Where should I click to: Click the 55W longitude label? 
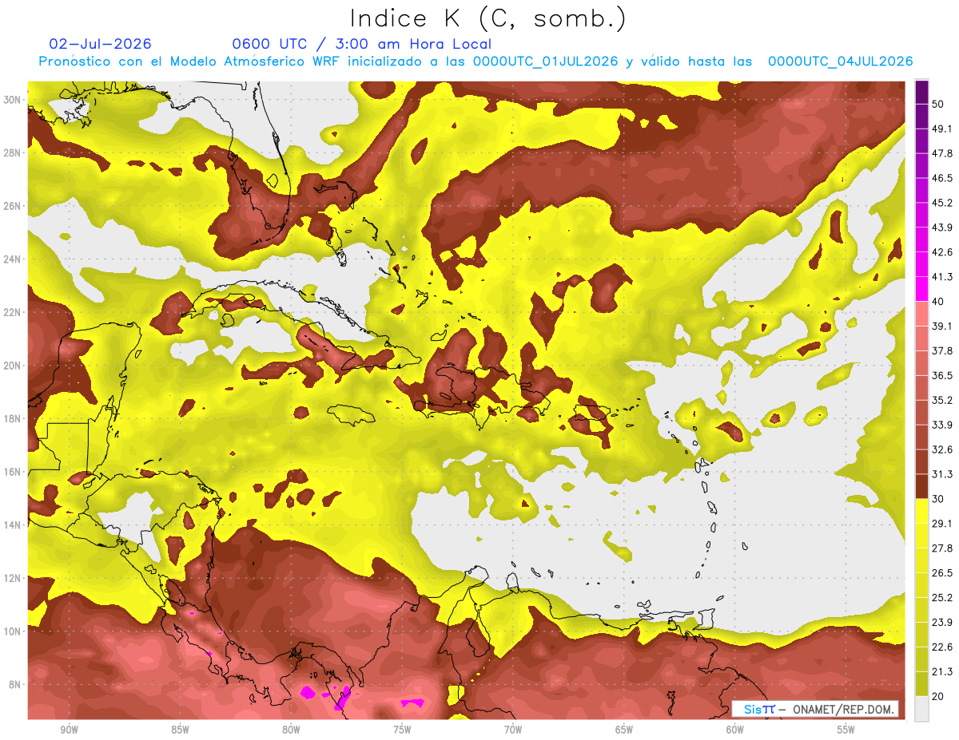pos(846,730)
